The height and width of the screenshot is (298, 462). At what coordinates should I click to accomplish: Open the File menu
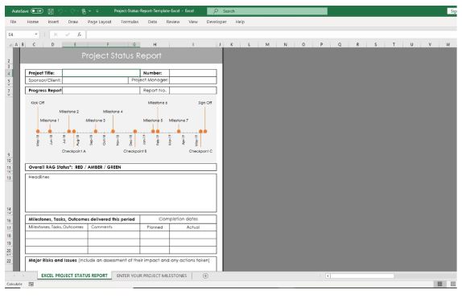pyautogui.click(x=13, y=22)
